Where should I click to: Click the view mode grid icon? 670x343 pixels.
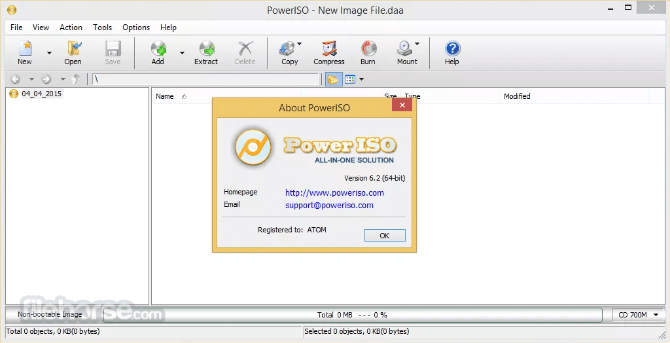(x=350, y=79)
